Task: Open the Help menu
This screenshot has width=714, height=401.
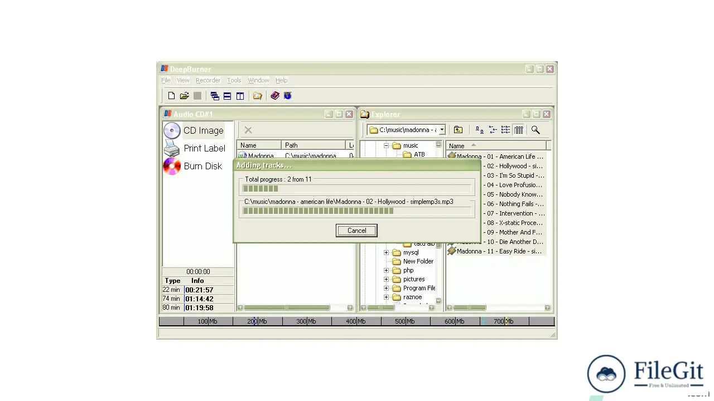Action: tap(281, 80)
